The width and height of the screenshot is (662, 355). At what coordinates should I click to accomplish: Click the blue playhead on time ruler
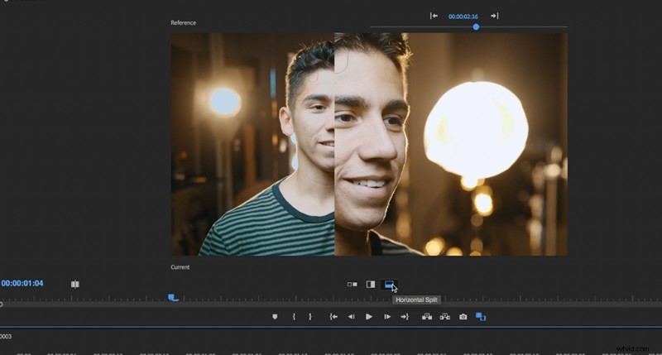(x=173, y=298)
